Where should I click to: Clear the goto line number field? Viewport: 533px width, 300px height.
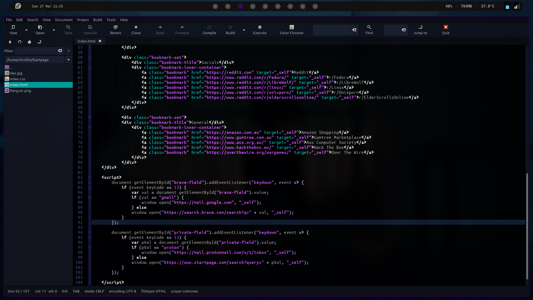[404, 30]
